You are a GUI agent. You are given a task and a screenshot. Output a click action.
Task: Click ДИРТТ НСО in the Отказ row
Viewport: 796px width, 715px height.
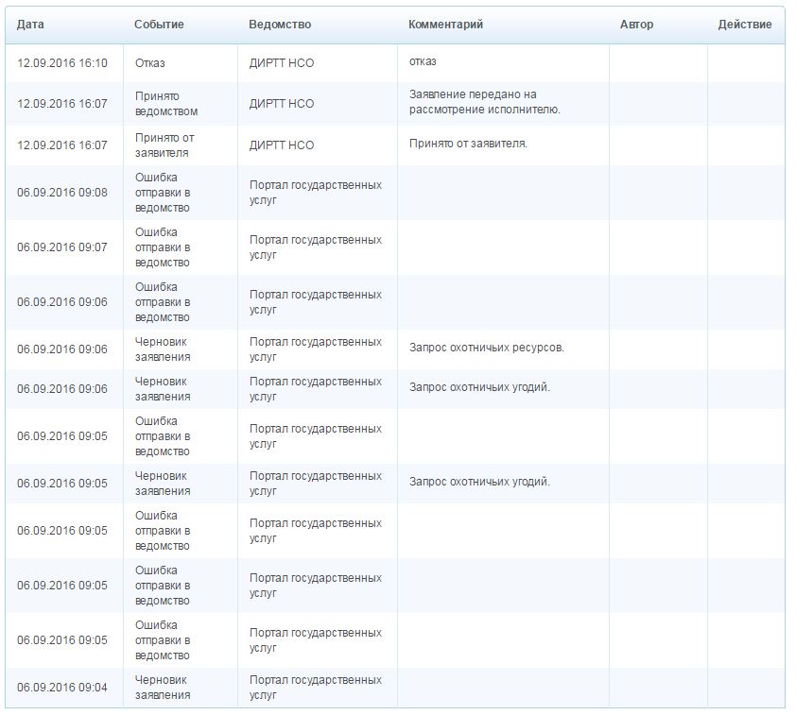pyautogui.click(x=281, y=63)
